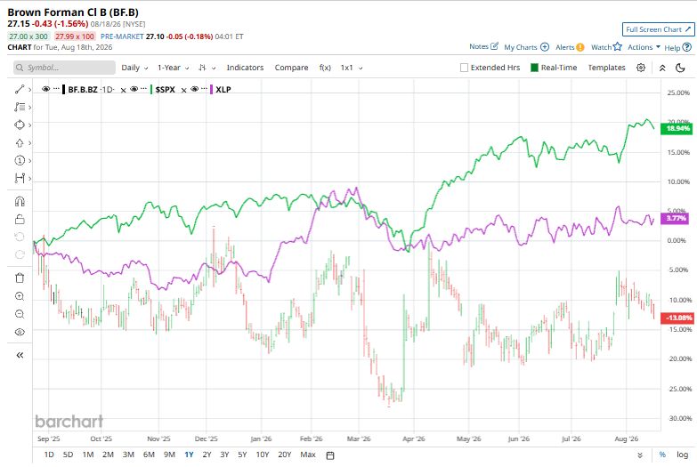Open the 1x1 grid layout dropdown
The width and height of the screenshot is (697, 467).
point(351,68)
